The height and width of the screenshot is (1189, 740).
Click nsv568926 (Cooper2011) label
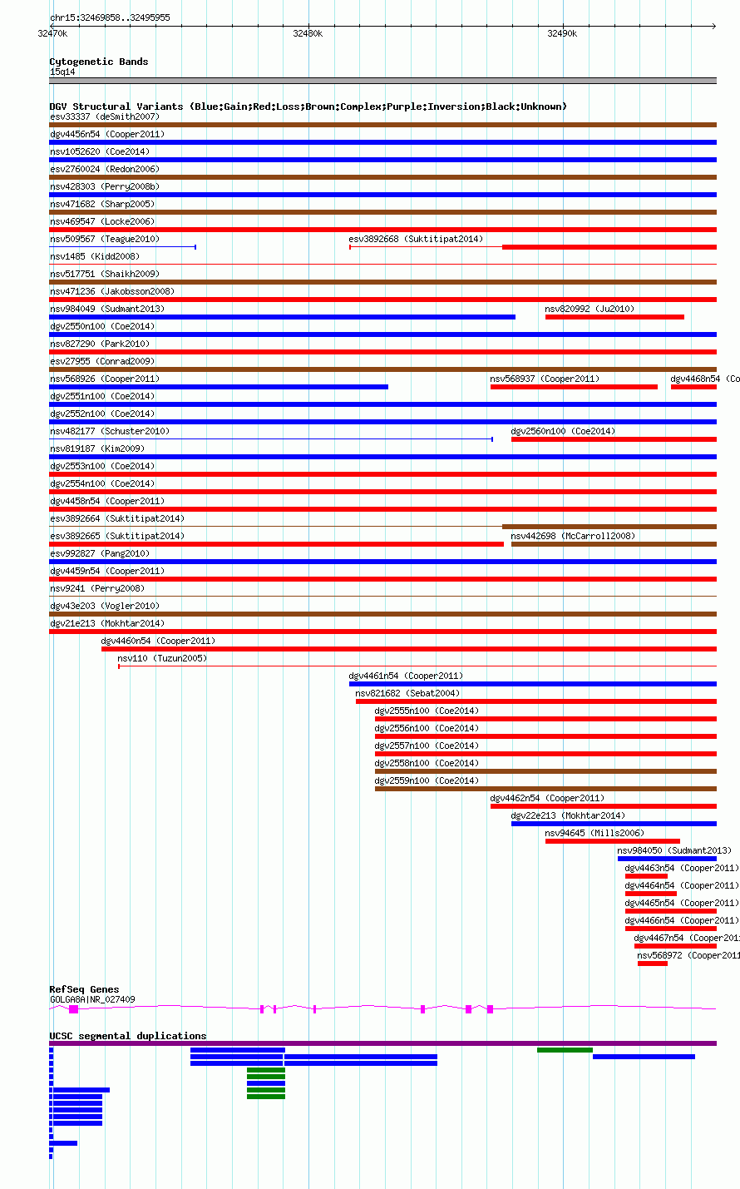pos(105,379)
